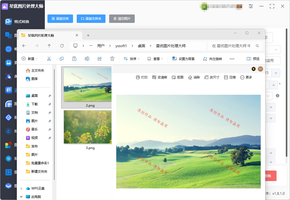The image size is (290, 200).
Task: Open the 查看 view dropdown
Action: pyautogui.click(x=155, y=59)
